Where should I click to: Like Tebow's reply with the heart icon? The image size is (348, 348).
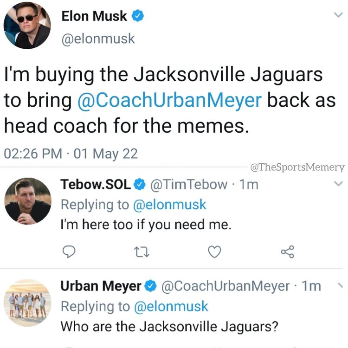[213, 252]
